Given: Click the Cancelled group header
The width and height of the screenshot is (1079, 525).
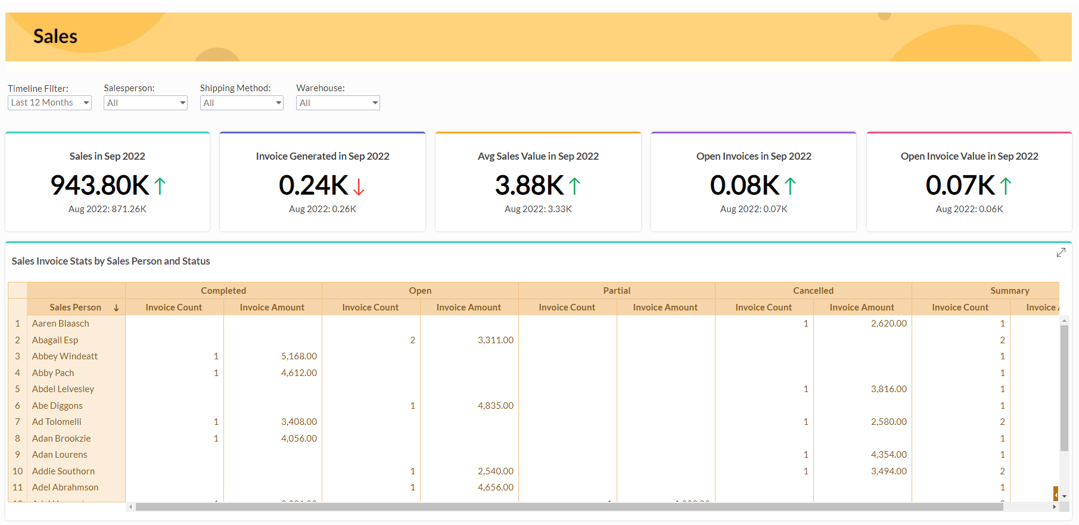Looking at the screenshot, I should 813,291.
